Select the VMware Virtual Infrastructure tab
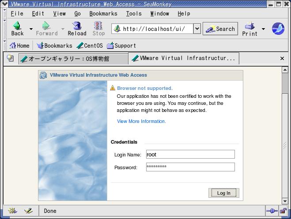This screenshot has height=219, width=291. (x=183, y=58)
